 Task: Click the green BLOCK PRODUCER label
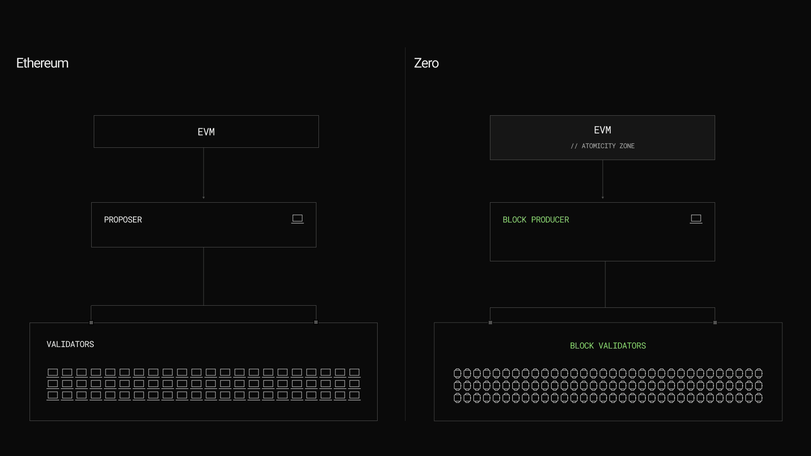tap(536, 220)
